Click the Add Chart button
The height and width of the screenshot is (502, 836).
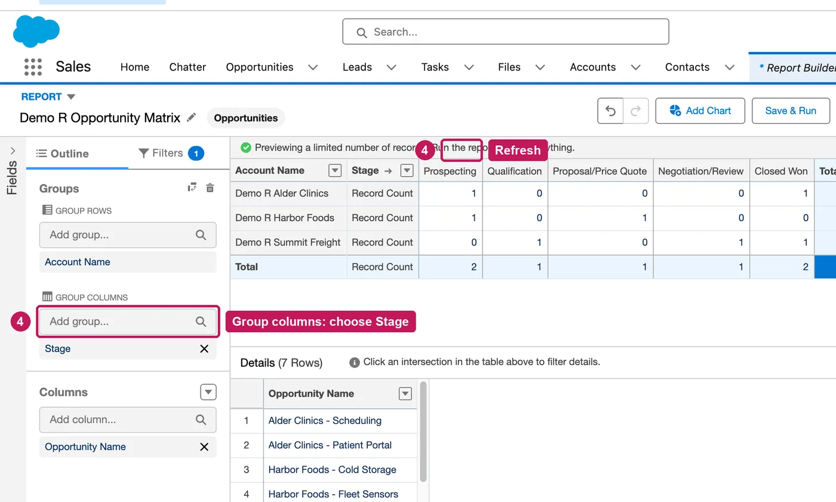coord(700,111)
